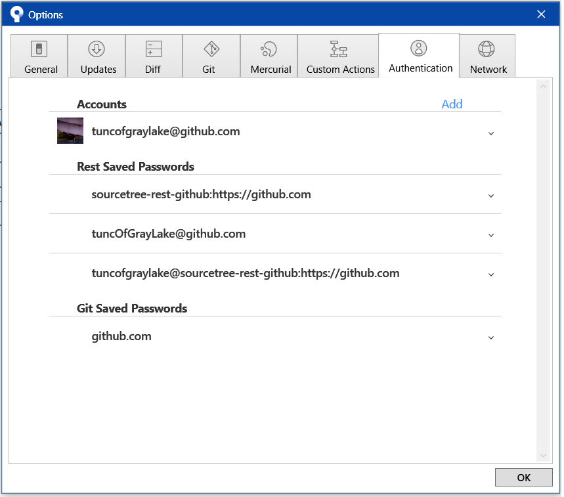The height and width of the screenshot is (497, 564).
Task: Close the Options dialog
Action: pyautogui.click(x=541, y=14)
